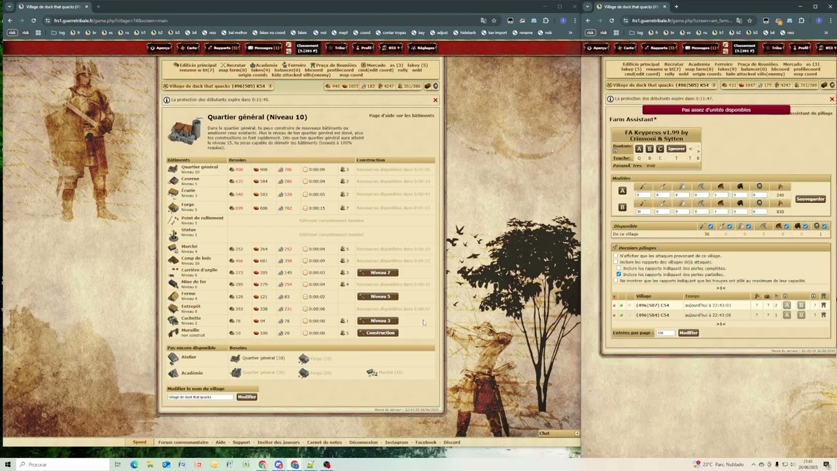Click Ignorer button in FA Keypress panel
The image size is (837, 471).
(x=676, y=148)
